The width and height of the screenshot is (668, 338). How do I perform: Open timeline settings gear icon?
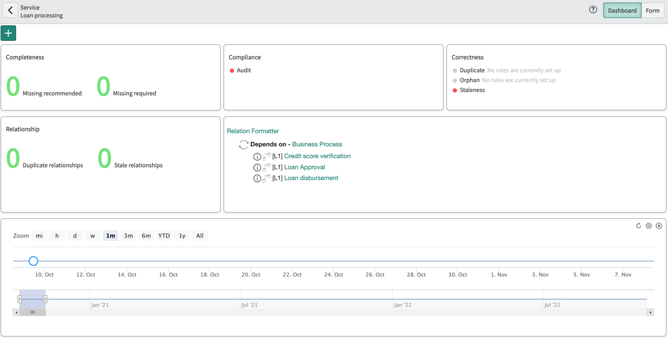coord(649,226)
